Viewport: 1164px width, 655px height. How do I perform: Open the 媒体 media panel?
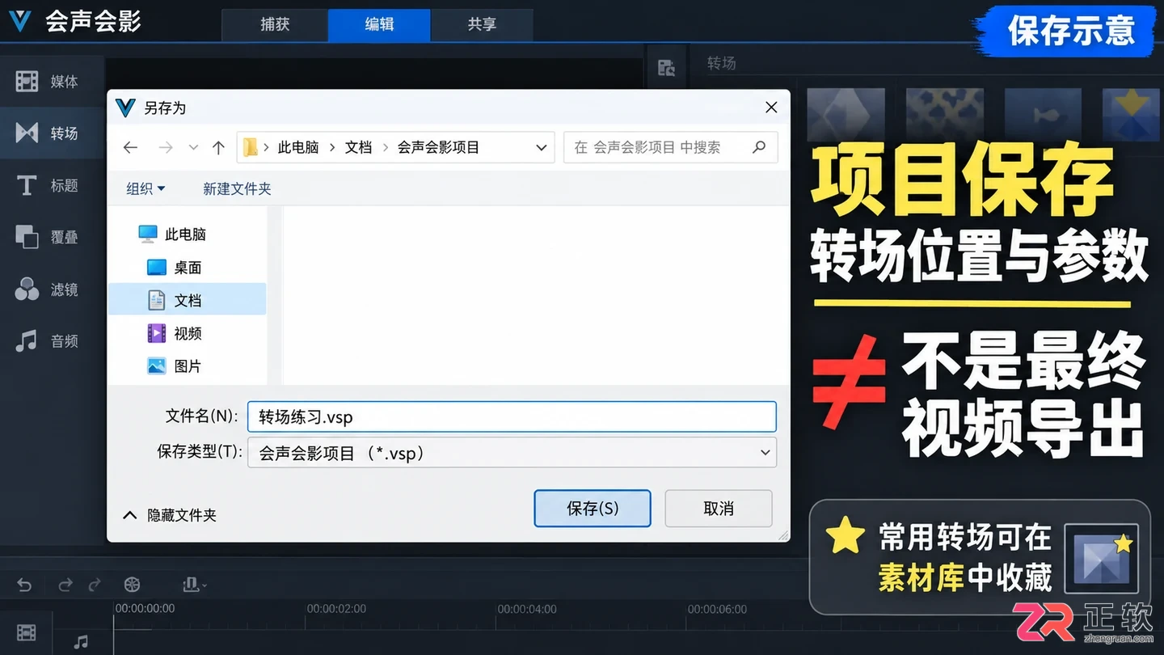click(x=48, y=81)
